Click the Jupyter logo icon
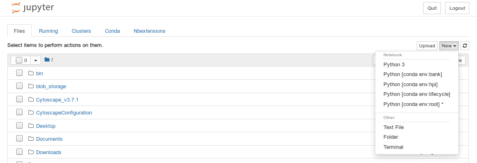477x163 pixels. (x=16, y=8)
